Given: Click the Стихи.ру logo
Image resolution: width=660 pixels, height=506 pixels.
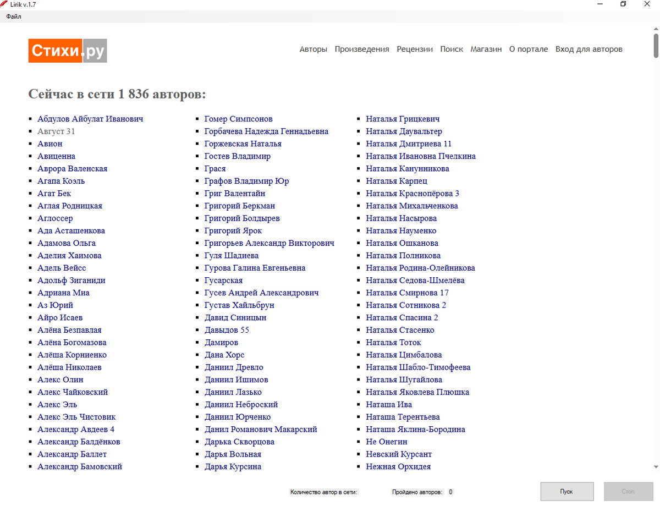Looking at the screenshot, I should click(68, 51).
